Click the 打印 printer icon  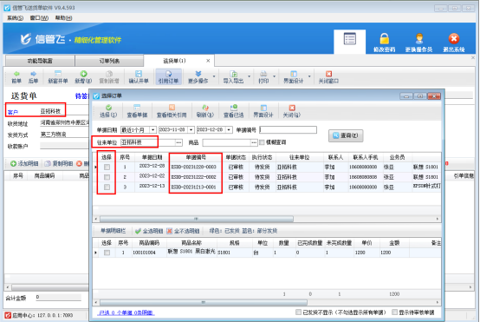click(263, 74)
